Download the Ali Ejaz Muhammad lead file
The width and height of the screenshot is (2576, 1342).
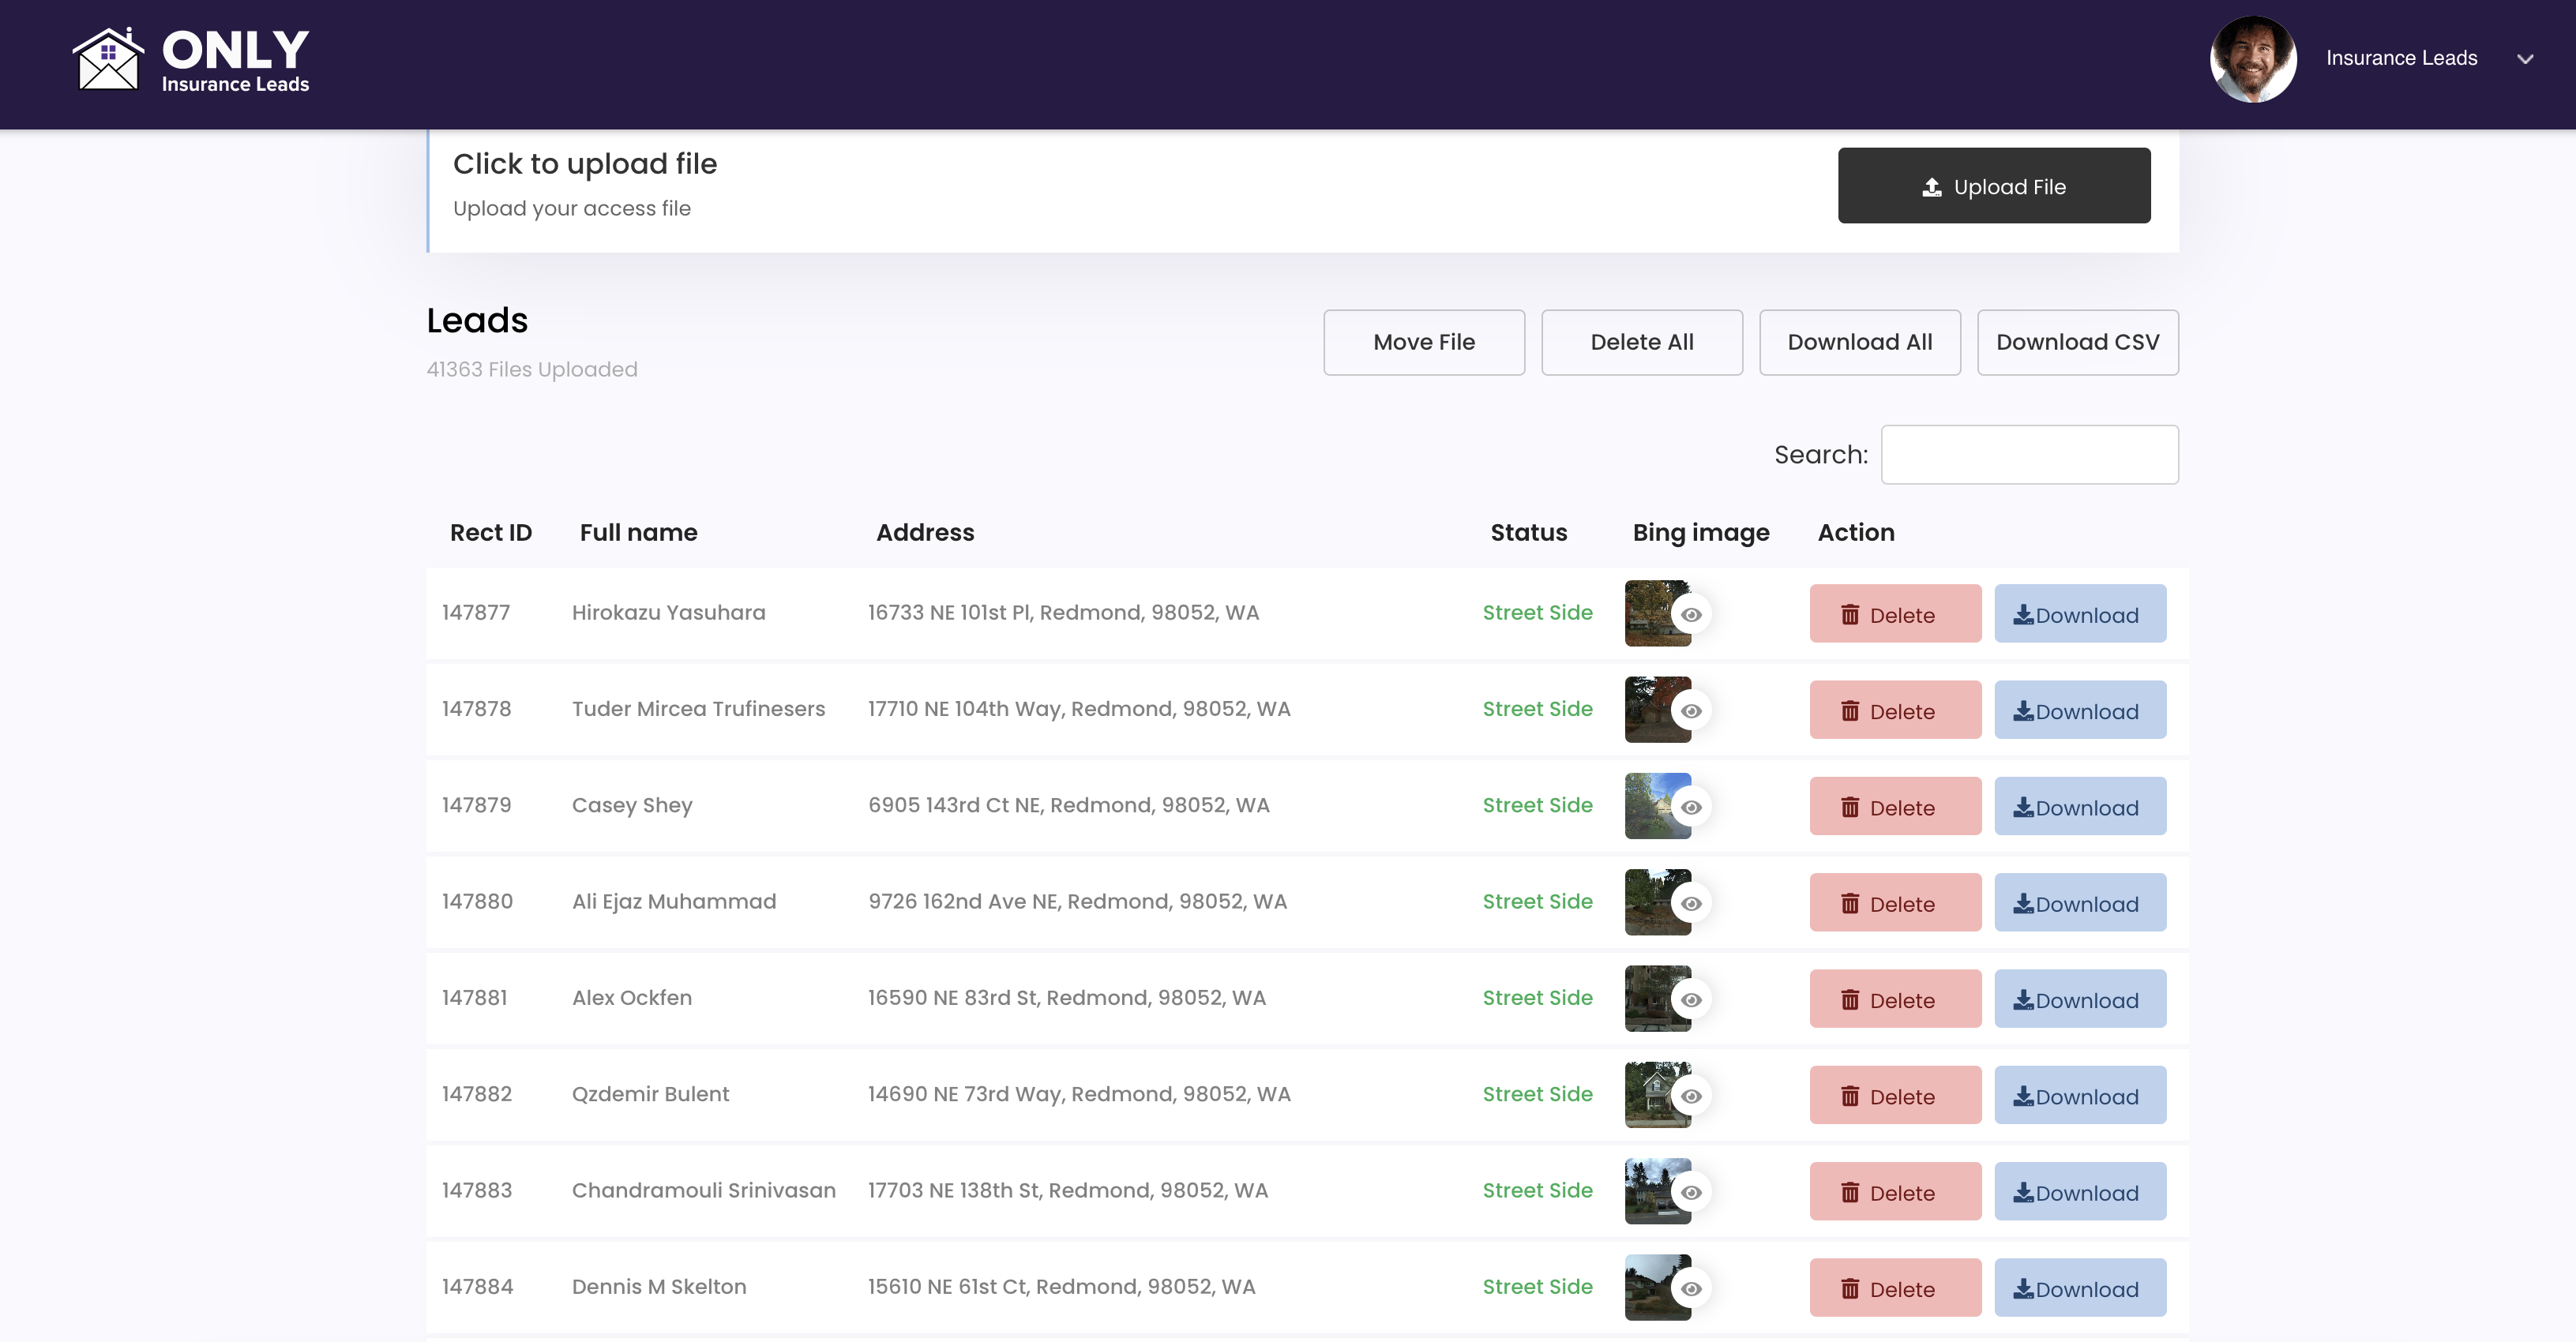coord(2080,903)
